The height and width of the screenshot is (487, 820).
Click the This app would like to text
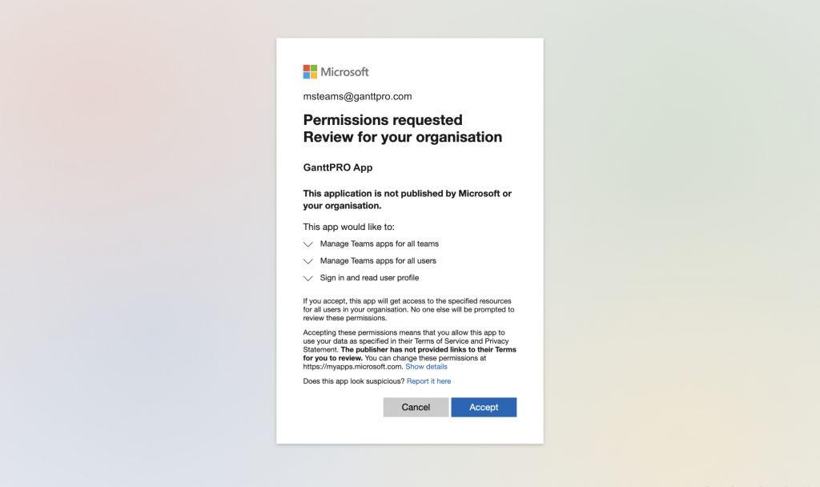pos(348,227)
